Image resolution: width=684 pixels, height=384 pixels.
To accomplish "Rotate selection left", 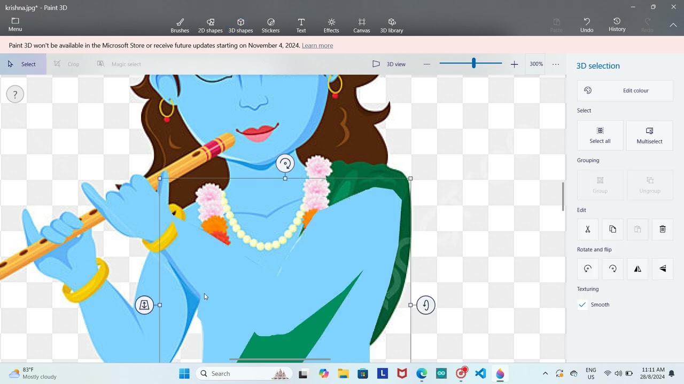I will point(587,269).
